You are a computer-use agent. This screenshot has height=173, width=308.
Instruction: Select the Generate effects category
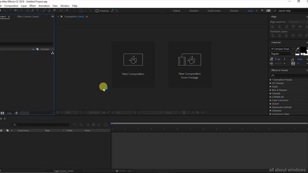[277, 111]
